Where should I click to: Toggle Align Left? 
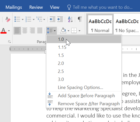click(x=17, y=31)
